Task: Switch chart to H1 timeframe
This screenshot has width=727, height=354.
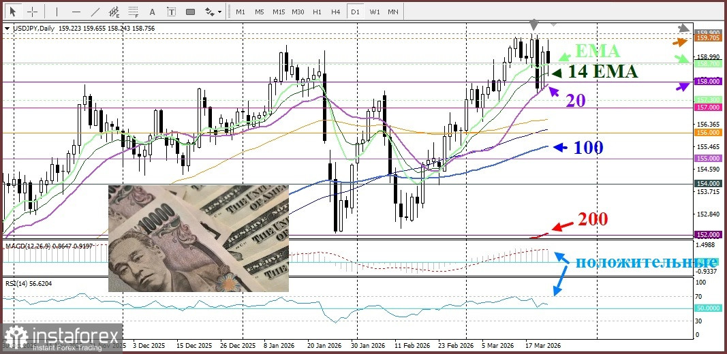Action: [317, 12]
